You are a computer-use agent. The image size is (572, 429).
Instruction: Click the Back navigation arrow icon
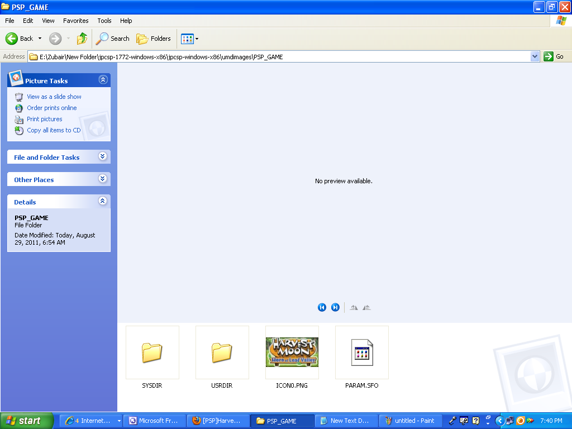click(12, 39)
